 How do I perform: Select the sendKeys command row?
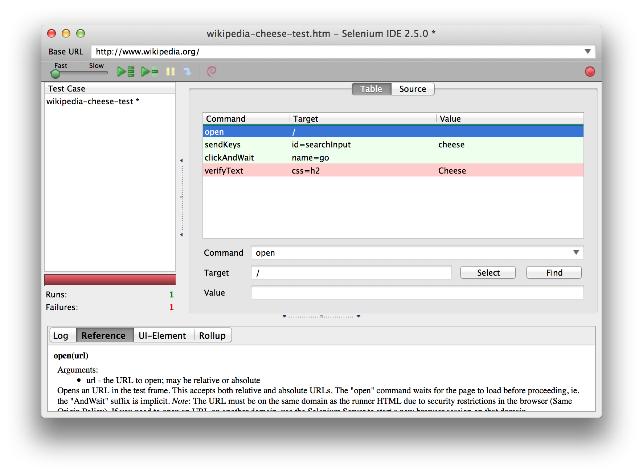click(x=393, y=145)
